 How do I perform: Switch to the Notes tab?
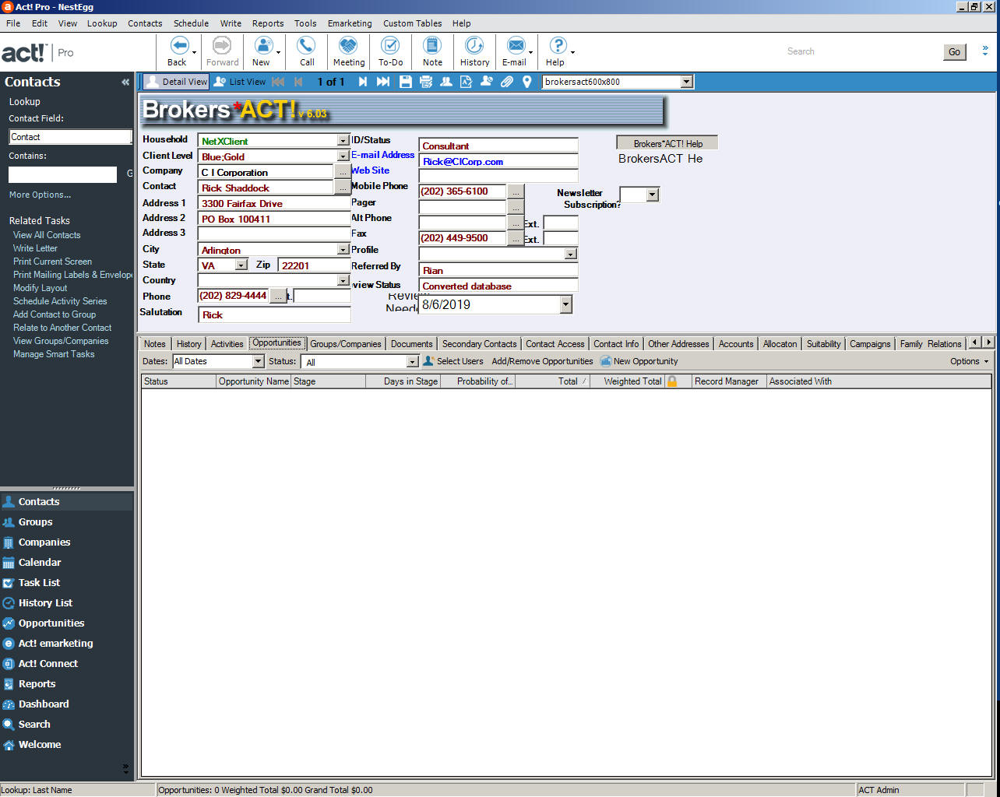point(155,344)
